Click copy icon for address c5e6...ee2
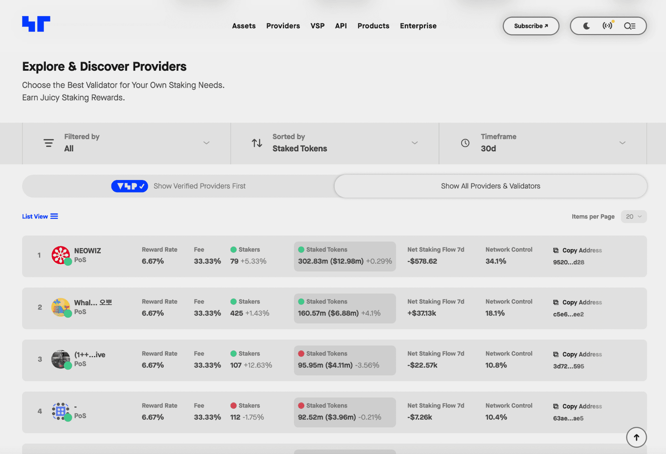Viewport: 666px width, 454px height. (x=556, y=302)
